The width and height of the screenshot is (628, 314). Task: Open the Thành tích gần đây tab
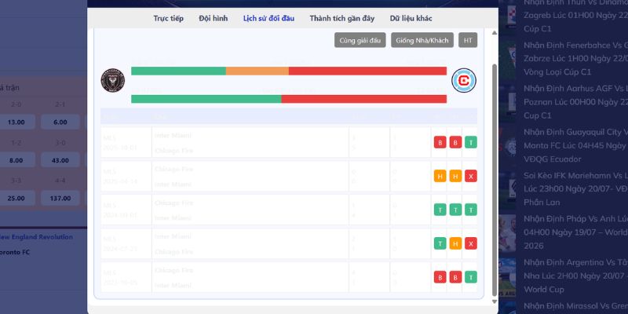(x=342, y=18)
